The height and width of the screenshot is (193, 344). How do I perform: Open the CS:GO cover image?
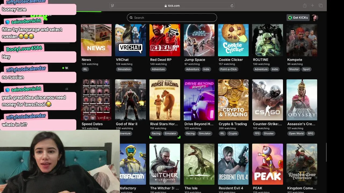267,100
